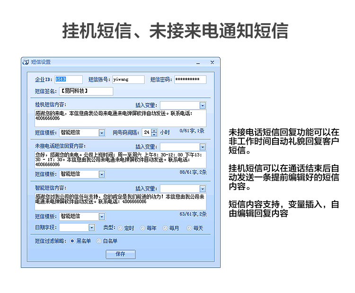This screenshot has height=293, width=355.
Task: Focus the 短信签名 text field
Action: pyautogui.click(x=86, y=91)
